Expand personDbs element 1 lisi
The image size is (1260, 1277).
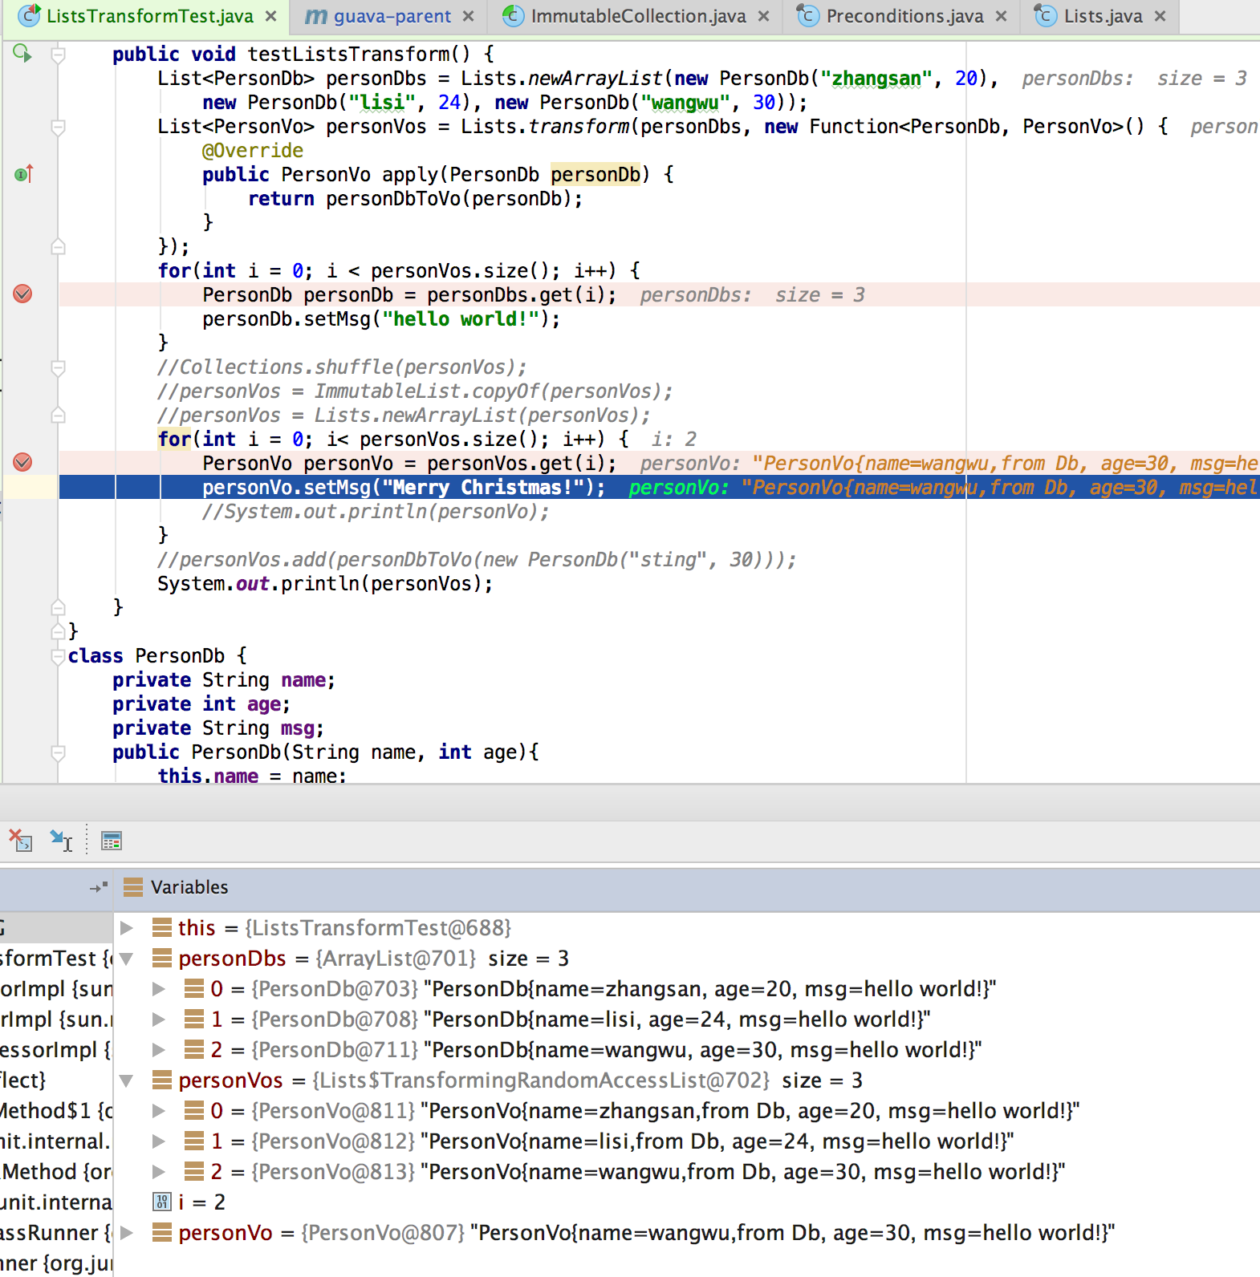point(159,1020)
